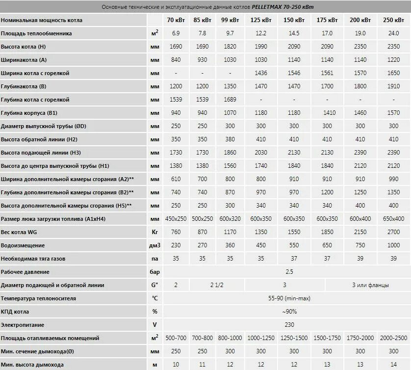411x370 pixels.
Task: Click the efficiency value "~90%"
Action: [289, 312]
